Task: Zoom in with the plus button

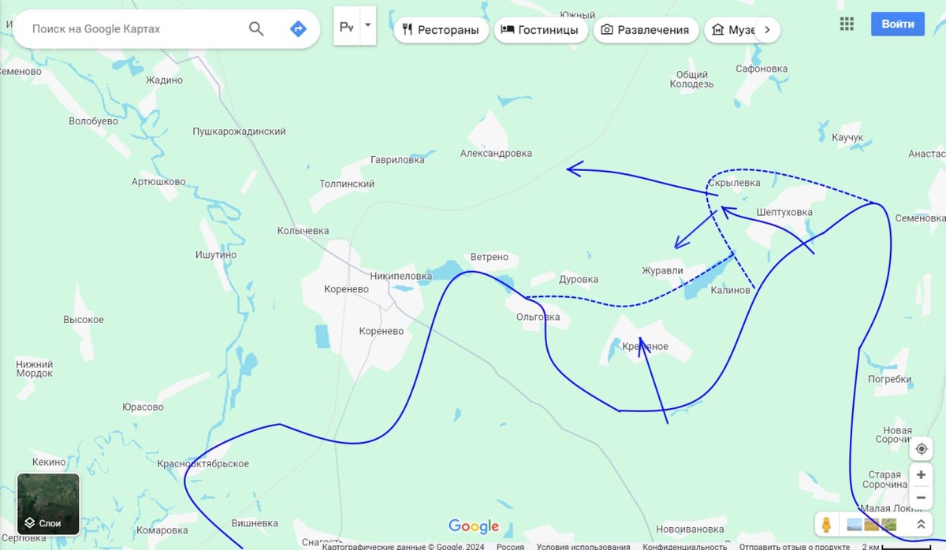Action: 921,475
